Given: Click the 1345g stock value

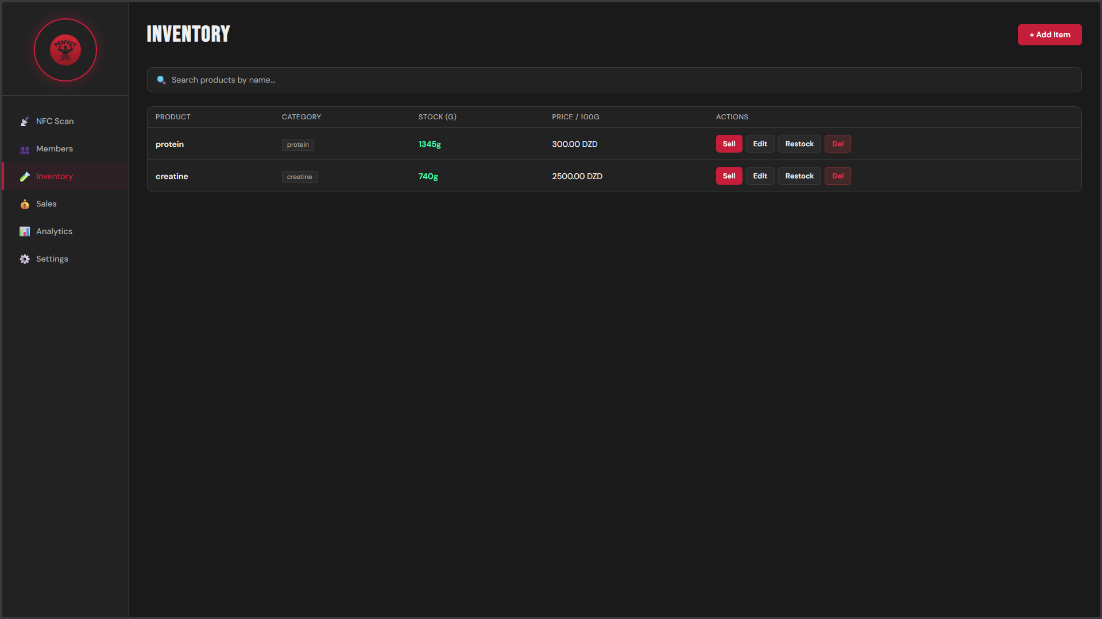Looking at the screenshot, I should 430,144.
